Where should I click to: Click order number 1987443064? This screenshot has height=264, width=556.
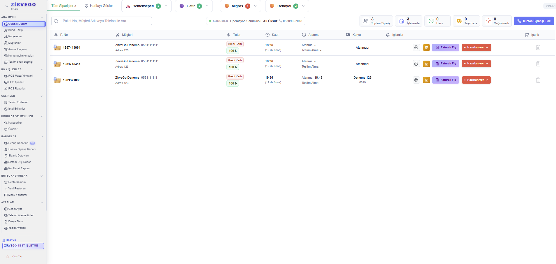[72, 47]
